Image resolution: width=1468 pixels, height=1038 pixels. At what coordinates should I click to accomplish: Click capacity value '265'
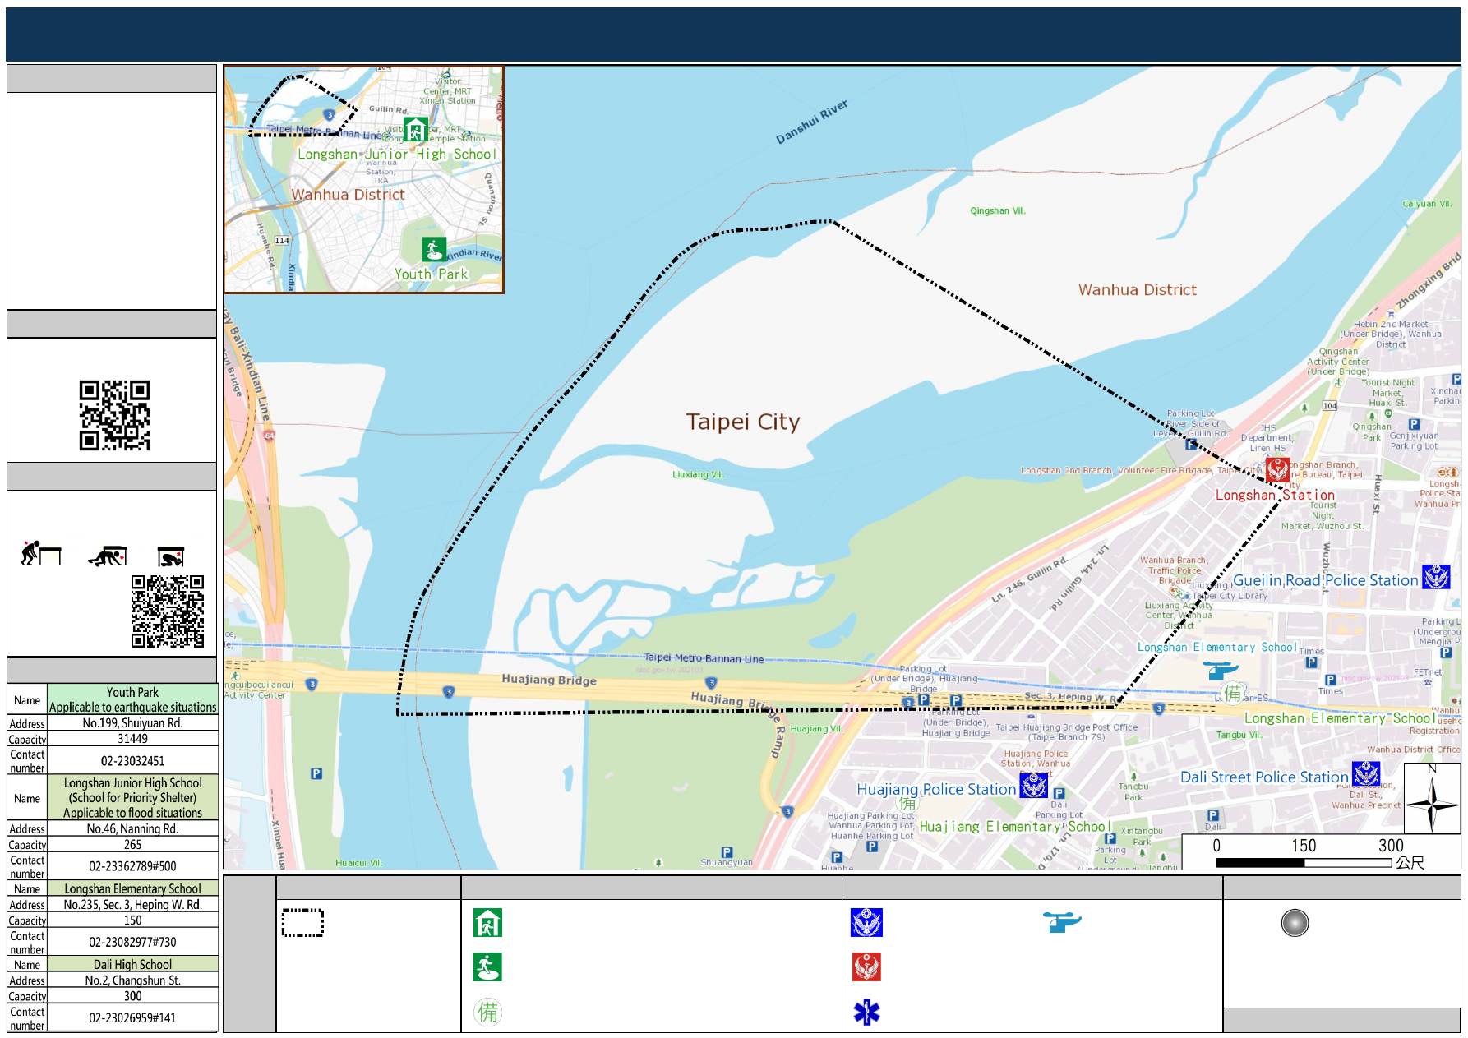click(132, 844)
